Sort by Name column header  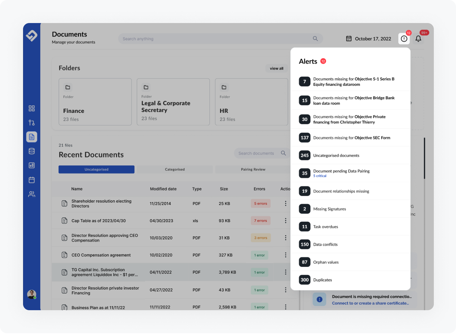(x=77, y=189)
